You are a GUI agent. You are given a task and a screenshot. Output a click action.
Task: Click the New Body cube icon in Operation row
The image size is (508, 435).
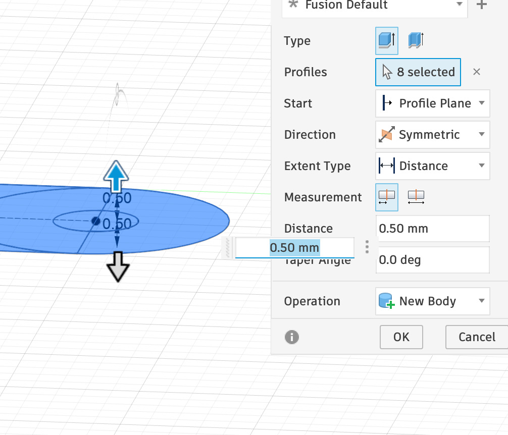tap(386, 301)
